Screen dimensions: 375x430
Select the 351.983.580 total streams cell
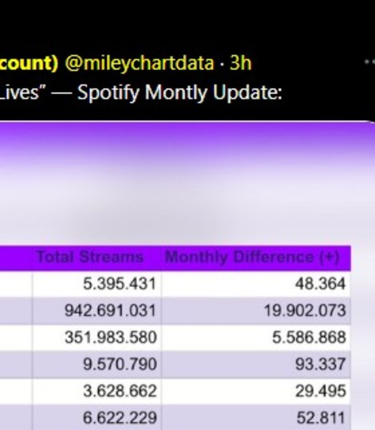click(x=110, y=337)
